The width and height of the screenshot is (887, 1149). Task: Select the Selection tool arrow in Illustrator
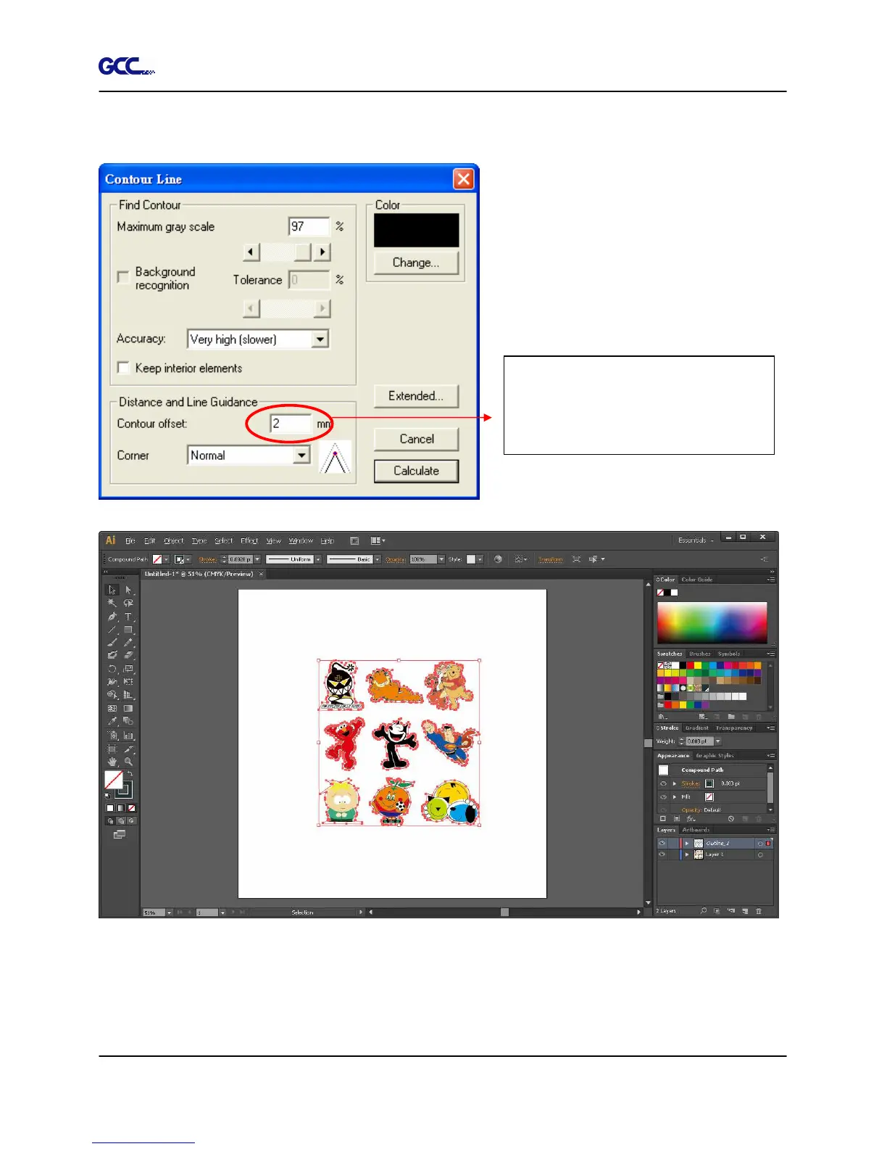coord(112,590)
